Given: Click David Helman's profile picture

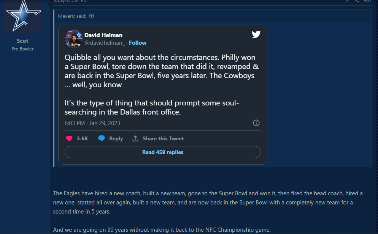Looking at the screenshot, I should [74, 39].
